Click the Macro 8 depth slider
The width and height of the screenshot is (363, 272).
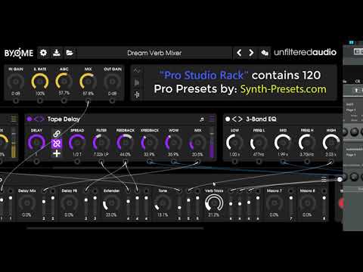pyautogui.click(x=324, y=206)
